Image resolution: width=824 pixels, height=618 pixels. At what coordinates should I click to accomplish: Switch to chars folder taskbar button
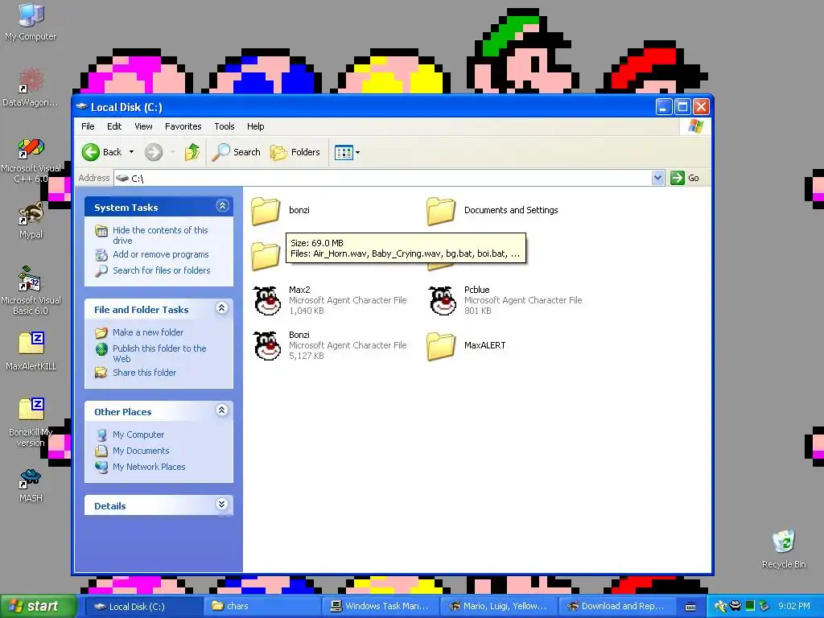(262, 606)
